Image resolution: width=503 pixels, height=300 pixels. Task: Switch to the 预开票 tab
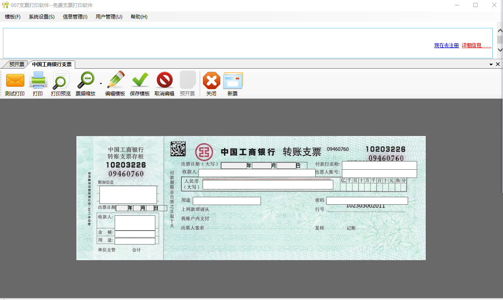16,65
